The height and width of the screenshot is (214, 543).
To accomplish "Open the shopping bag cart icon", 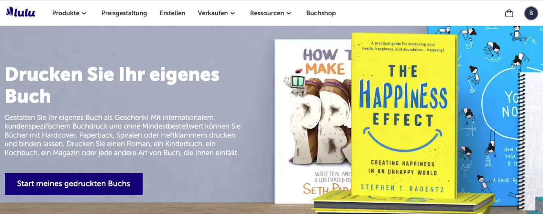I will 509,13.
